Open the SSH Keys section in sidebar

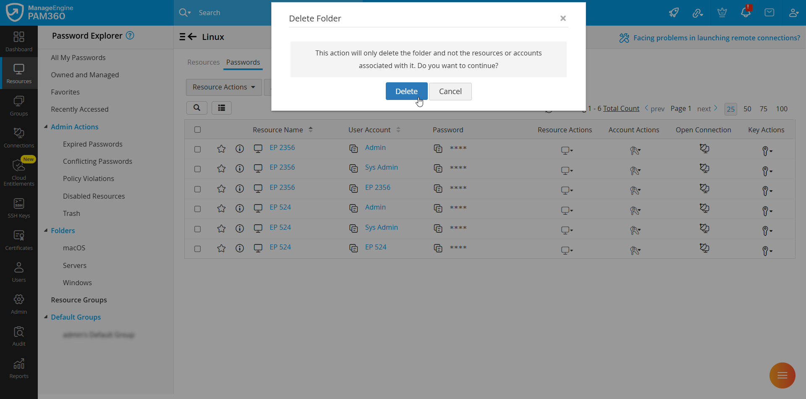(18, 207)
